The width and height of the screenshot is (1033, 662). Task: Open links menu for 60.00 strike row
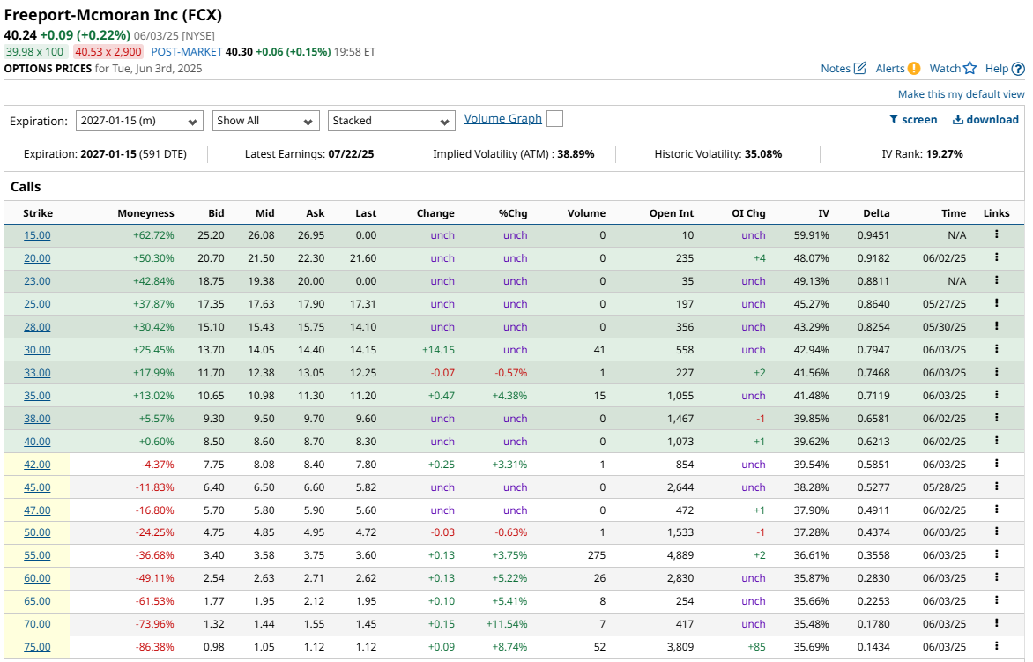996,577
